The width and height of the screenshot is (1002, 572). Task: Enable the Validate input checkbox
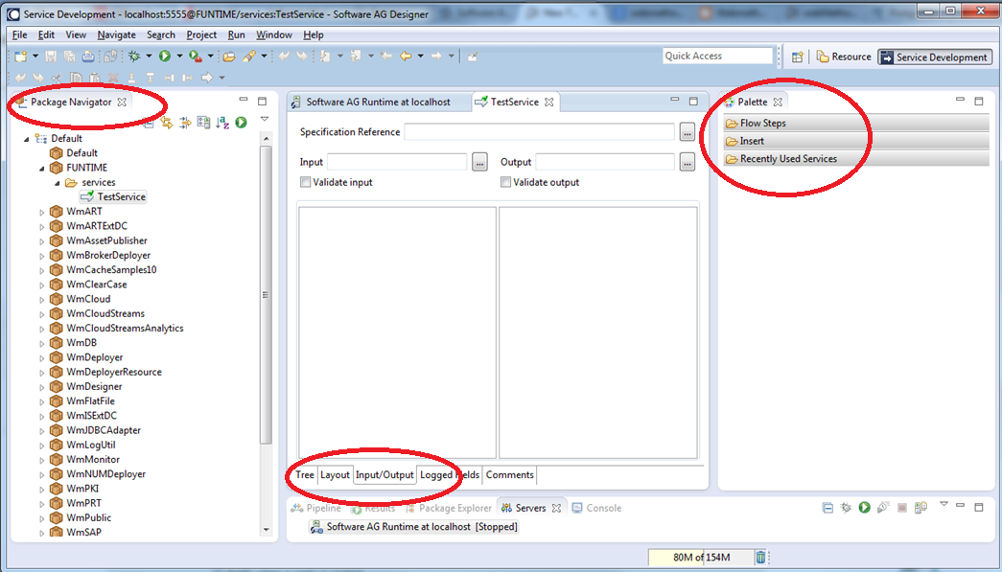[x=306, y=183]
